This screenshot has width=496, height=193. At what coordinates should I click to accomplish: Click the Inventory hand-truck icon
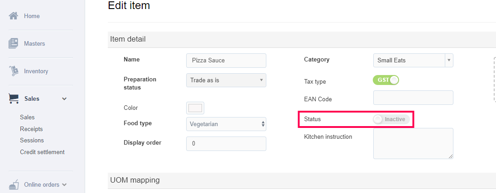pyautogui.click(x=14, y=71)
